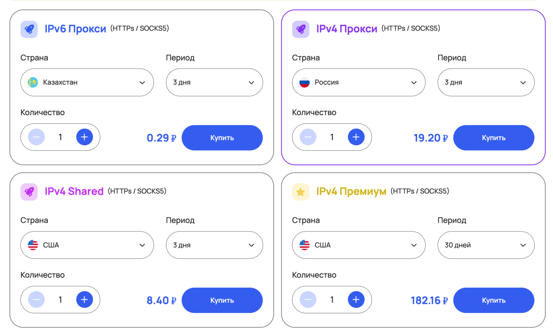The width and height of the screenshot is (553, 334).
Task: Click the purple IPv4 Прокси rocket icon
Action: (x=301, y=29)
